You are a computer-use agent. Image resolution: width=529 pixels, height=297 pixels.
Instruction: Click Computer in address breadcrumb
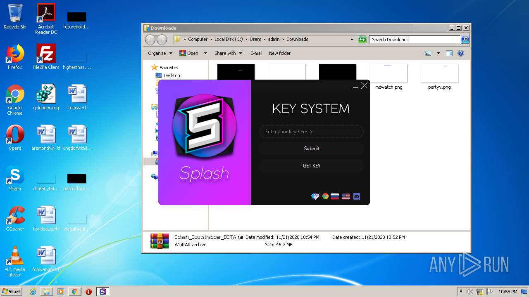tap(198, 40)
